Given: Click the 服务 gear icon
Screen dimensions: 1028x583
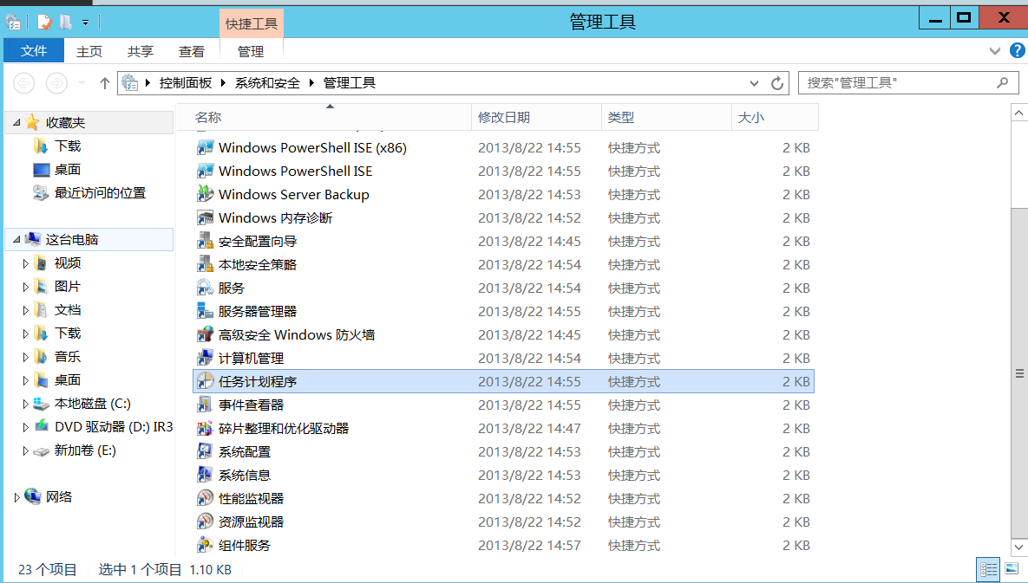Looking at the screenshot, I should point(206,288).
